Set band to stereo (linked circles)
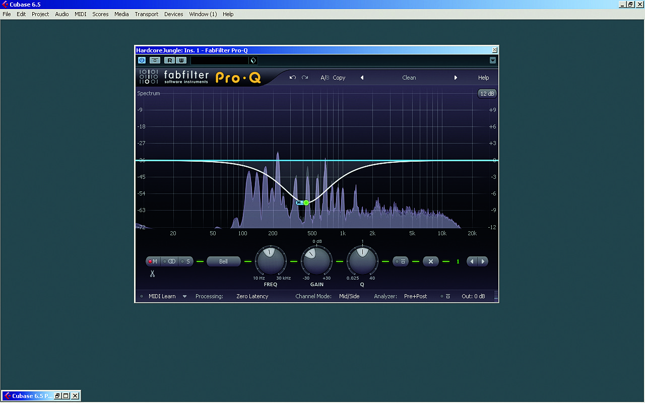This screenshot has height=403, width=645. [x=170, y=261]
